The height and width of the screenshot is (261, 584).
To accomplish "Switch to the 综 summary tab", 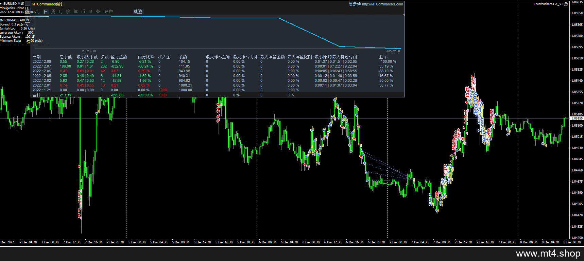I will click(x=38, y=12).
